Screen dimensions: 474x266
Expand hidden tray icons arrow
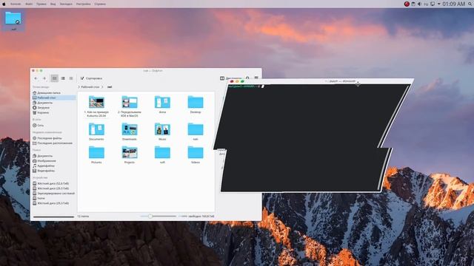tap(439, 4)
